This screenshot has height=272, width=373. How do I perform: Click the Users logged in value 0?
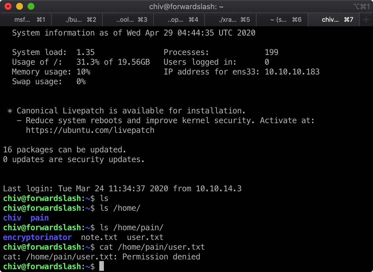(x=267, y=62)
